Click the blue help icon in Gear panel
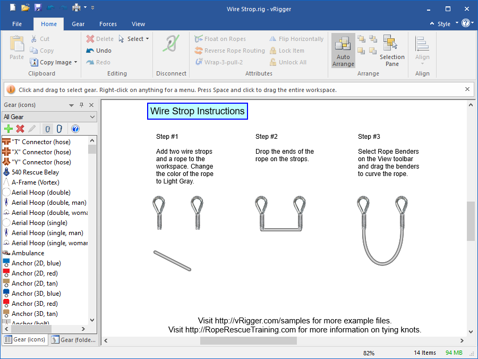 coord(75,129)
